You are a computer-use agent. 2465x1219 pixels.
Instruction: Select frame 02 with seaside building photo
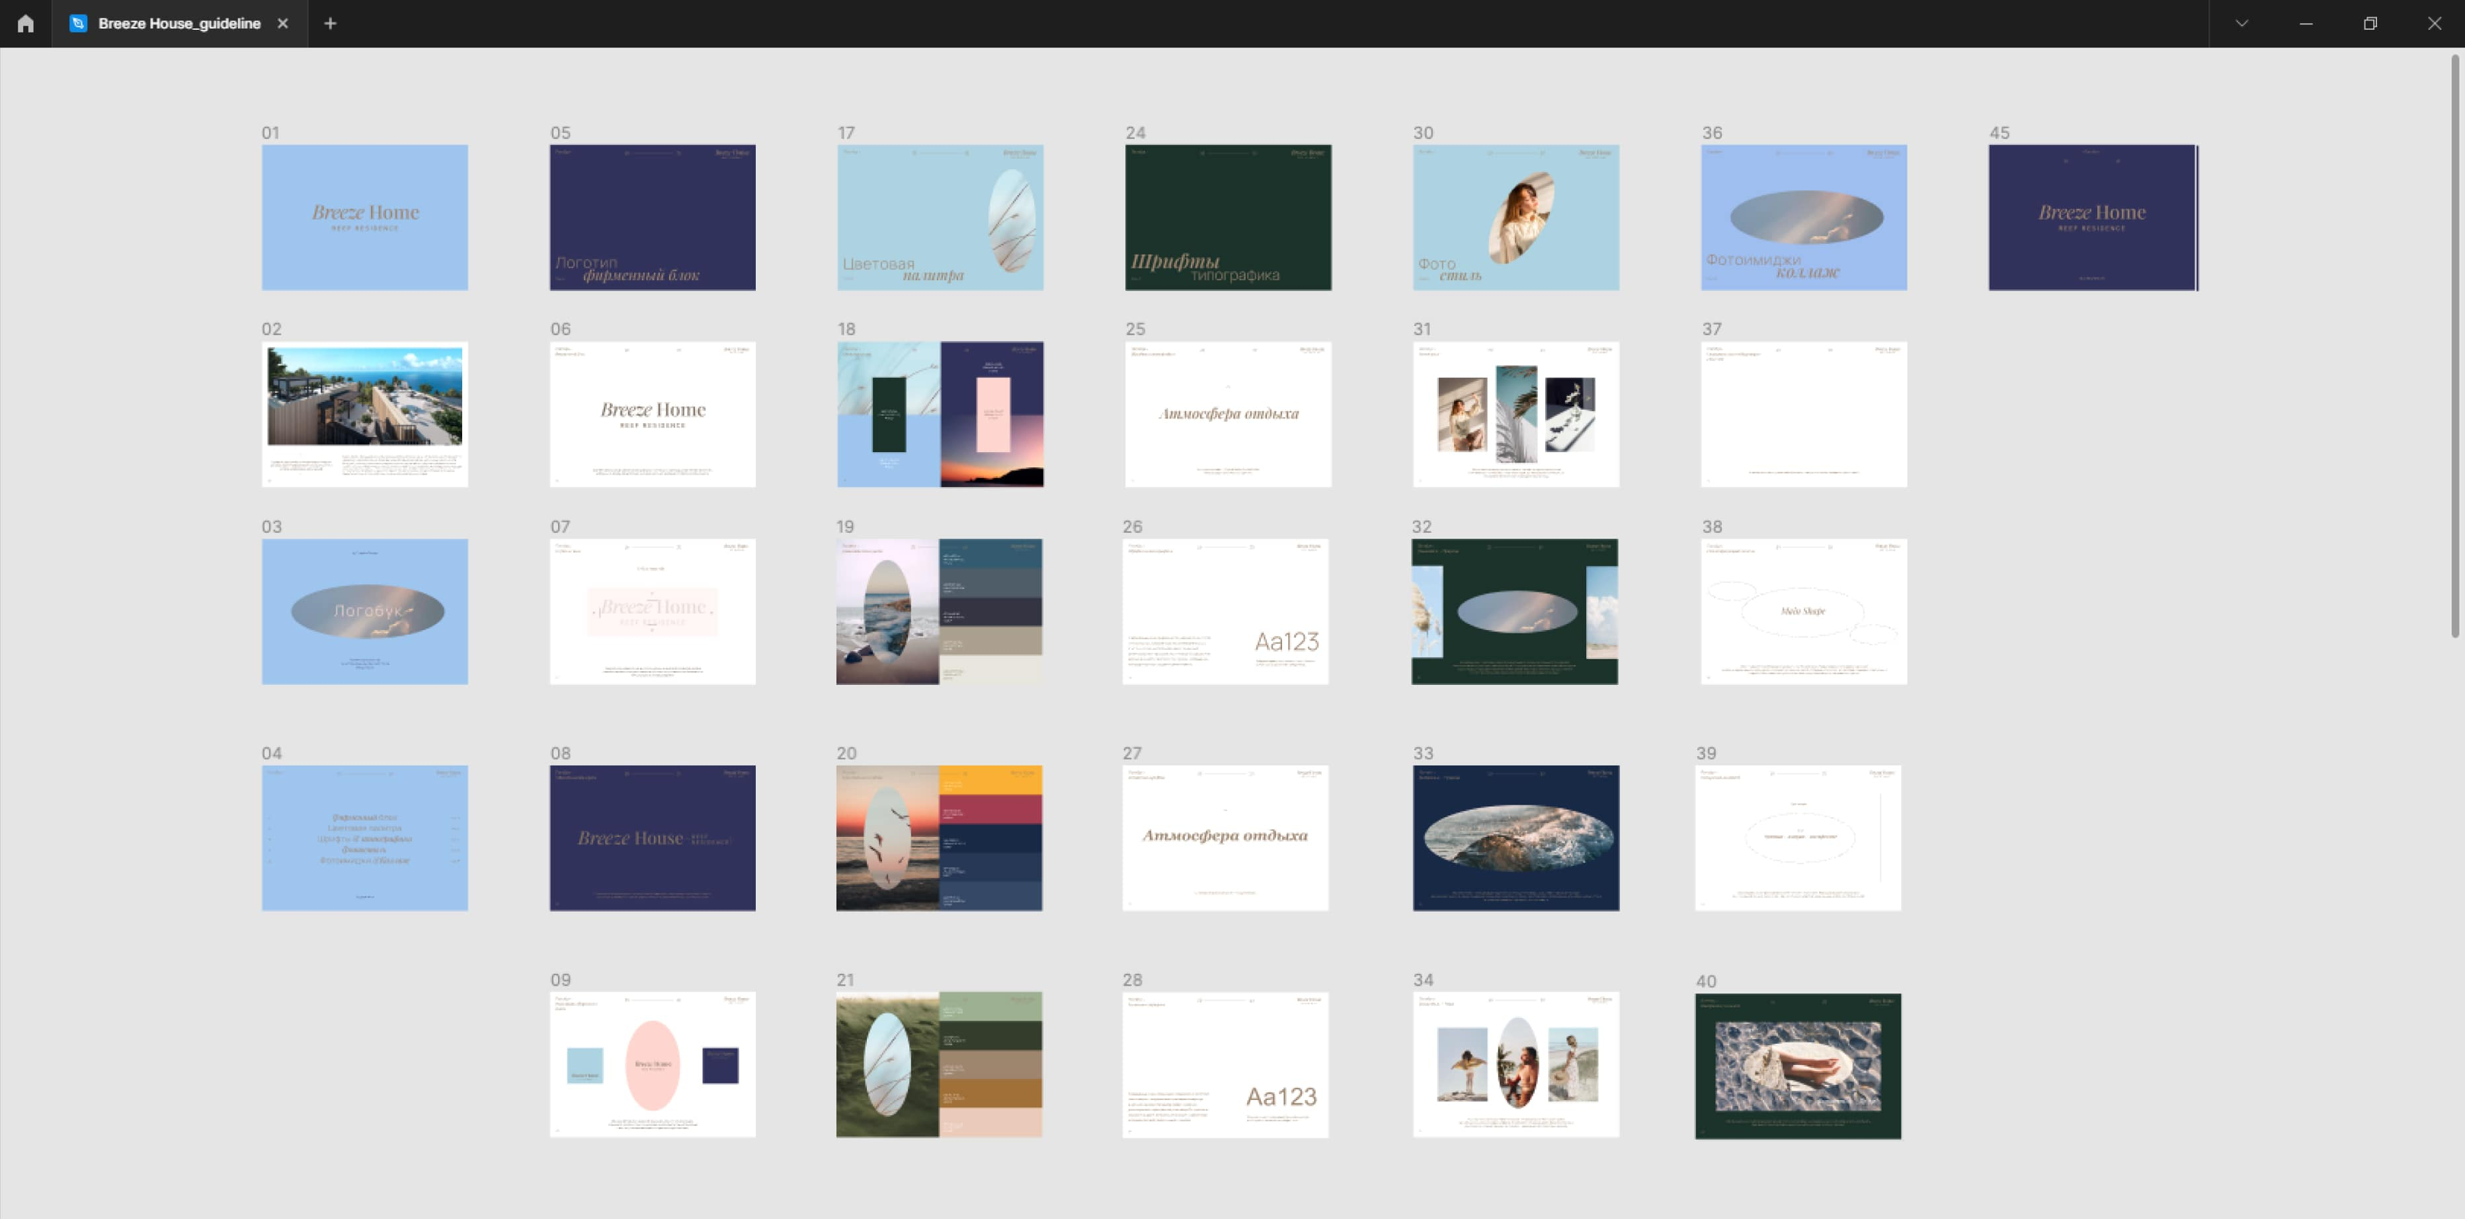pyautogui.click(x=364, y=413)
